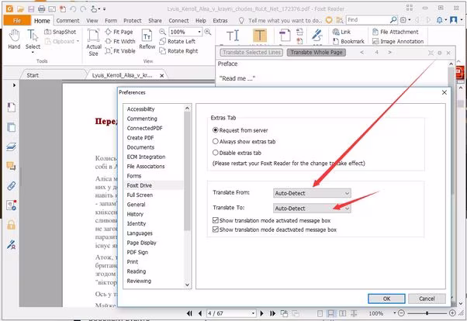The height and width of the screenshot is (321, 467).
Task: Click OK in Preferences dialog
Action: [386, 299]
